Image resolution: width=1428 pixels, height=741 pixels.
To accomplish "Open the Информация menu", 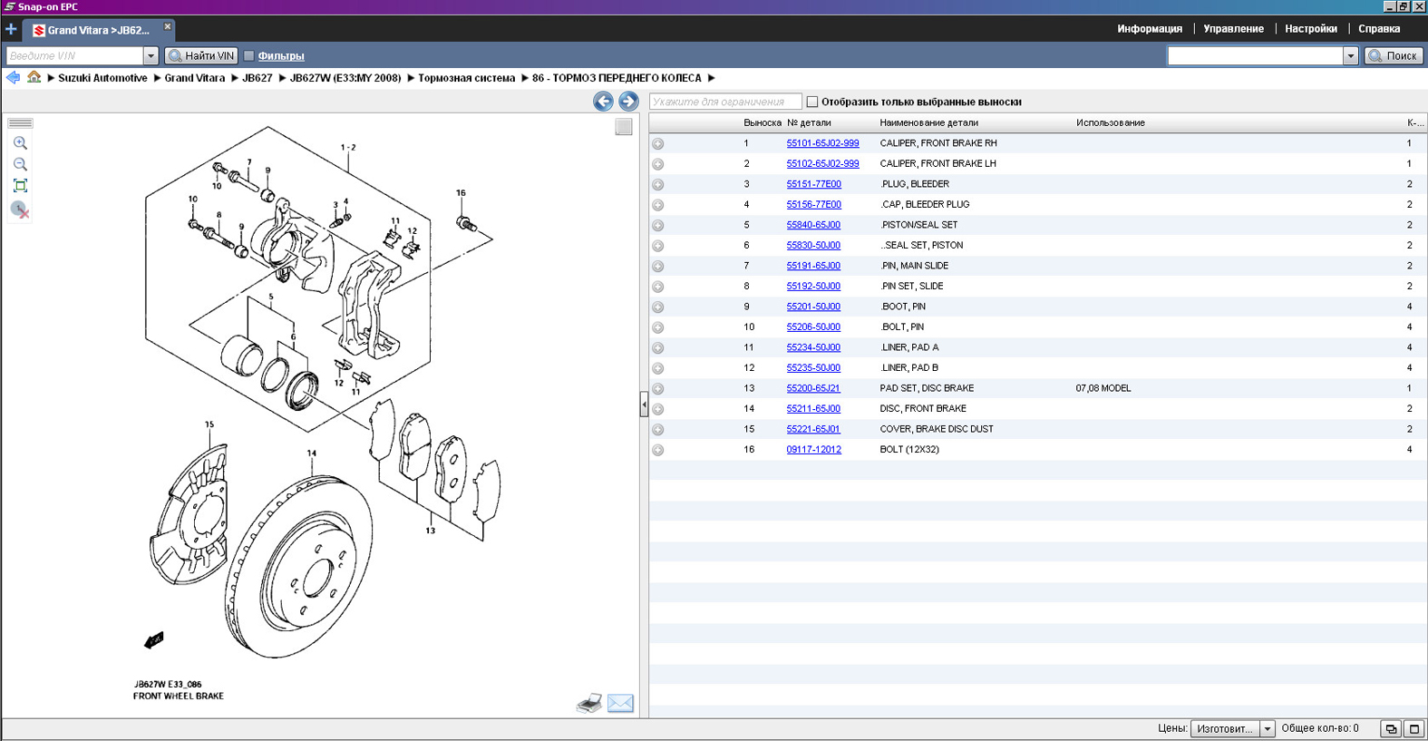I will 1149,29.
